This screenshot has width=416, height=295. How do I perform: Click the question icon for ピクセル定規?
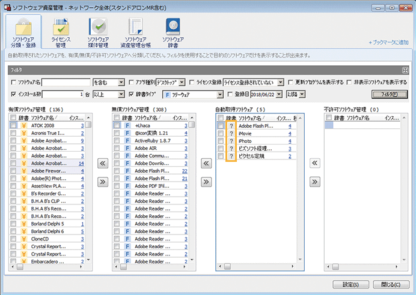point(231,156)
